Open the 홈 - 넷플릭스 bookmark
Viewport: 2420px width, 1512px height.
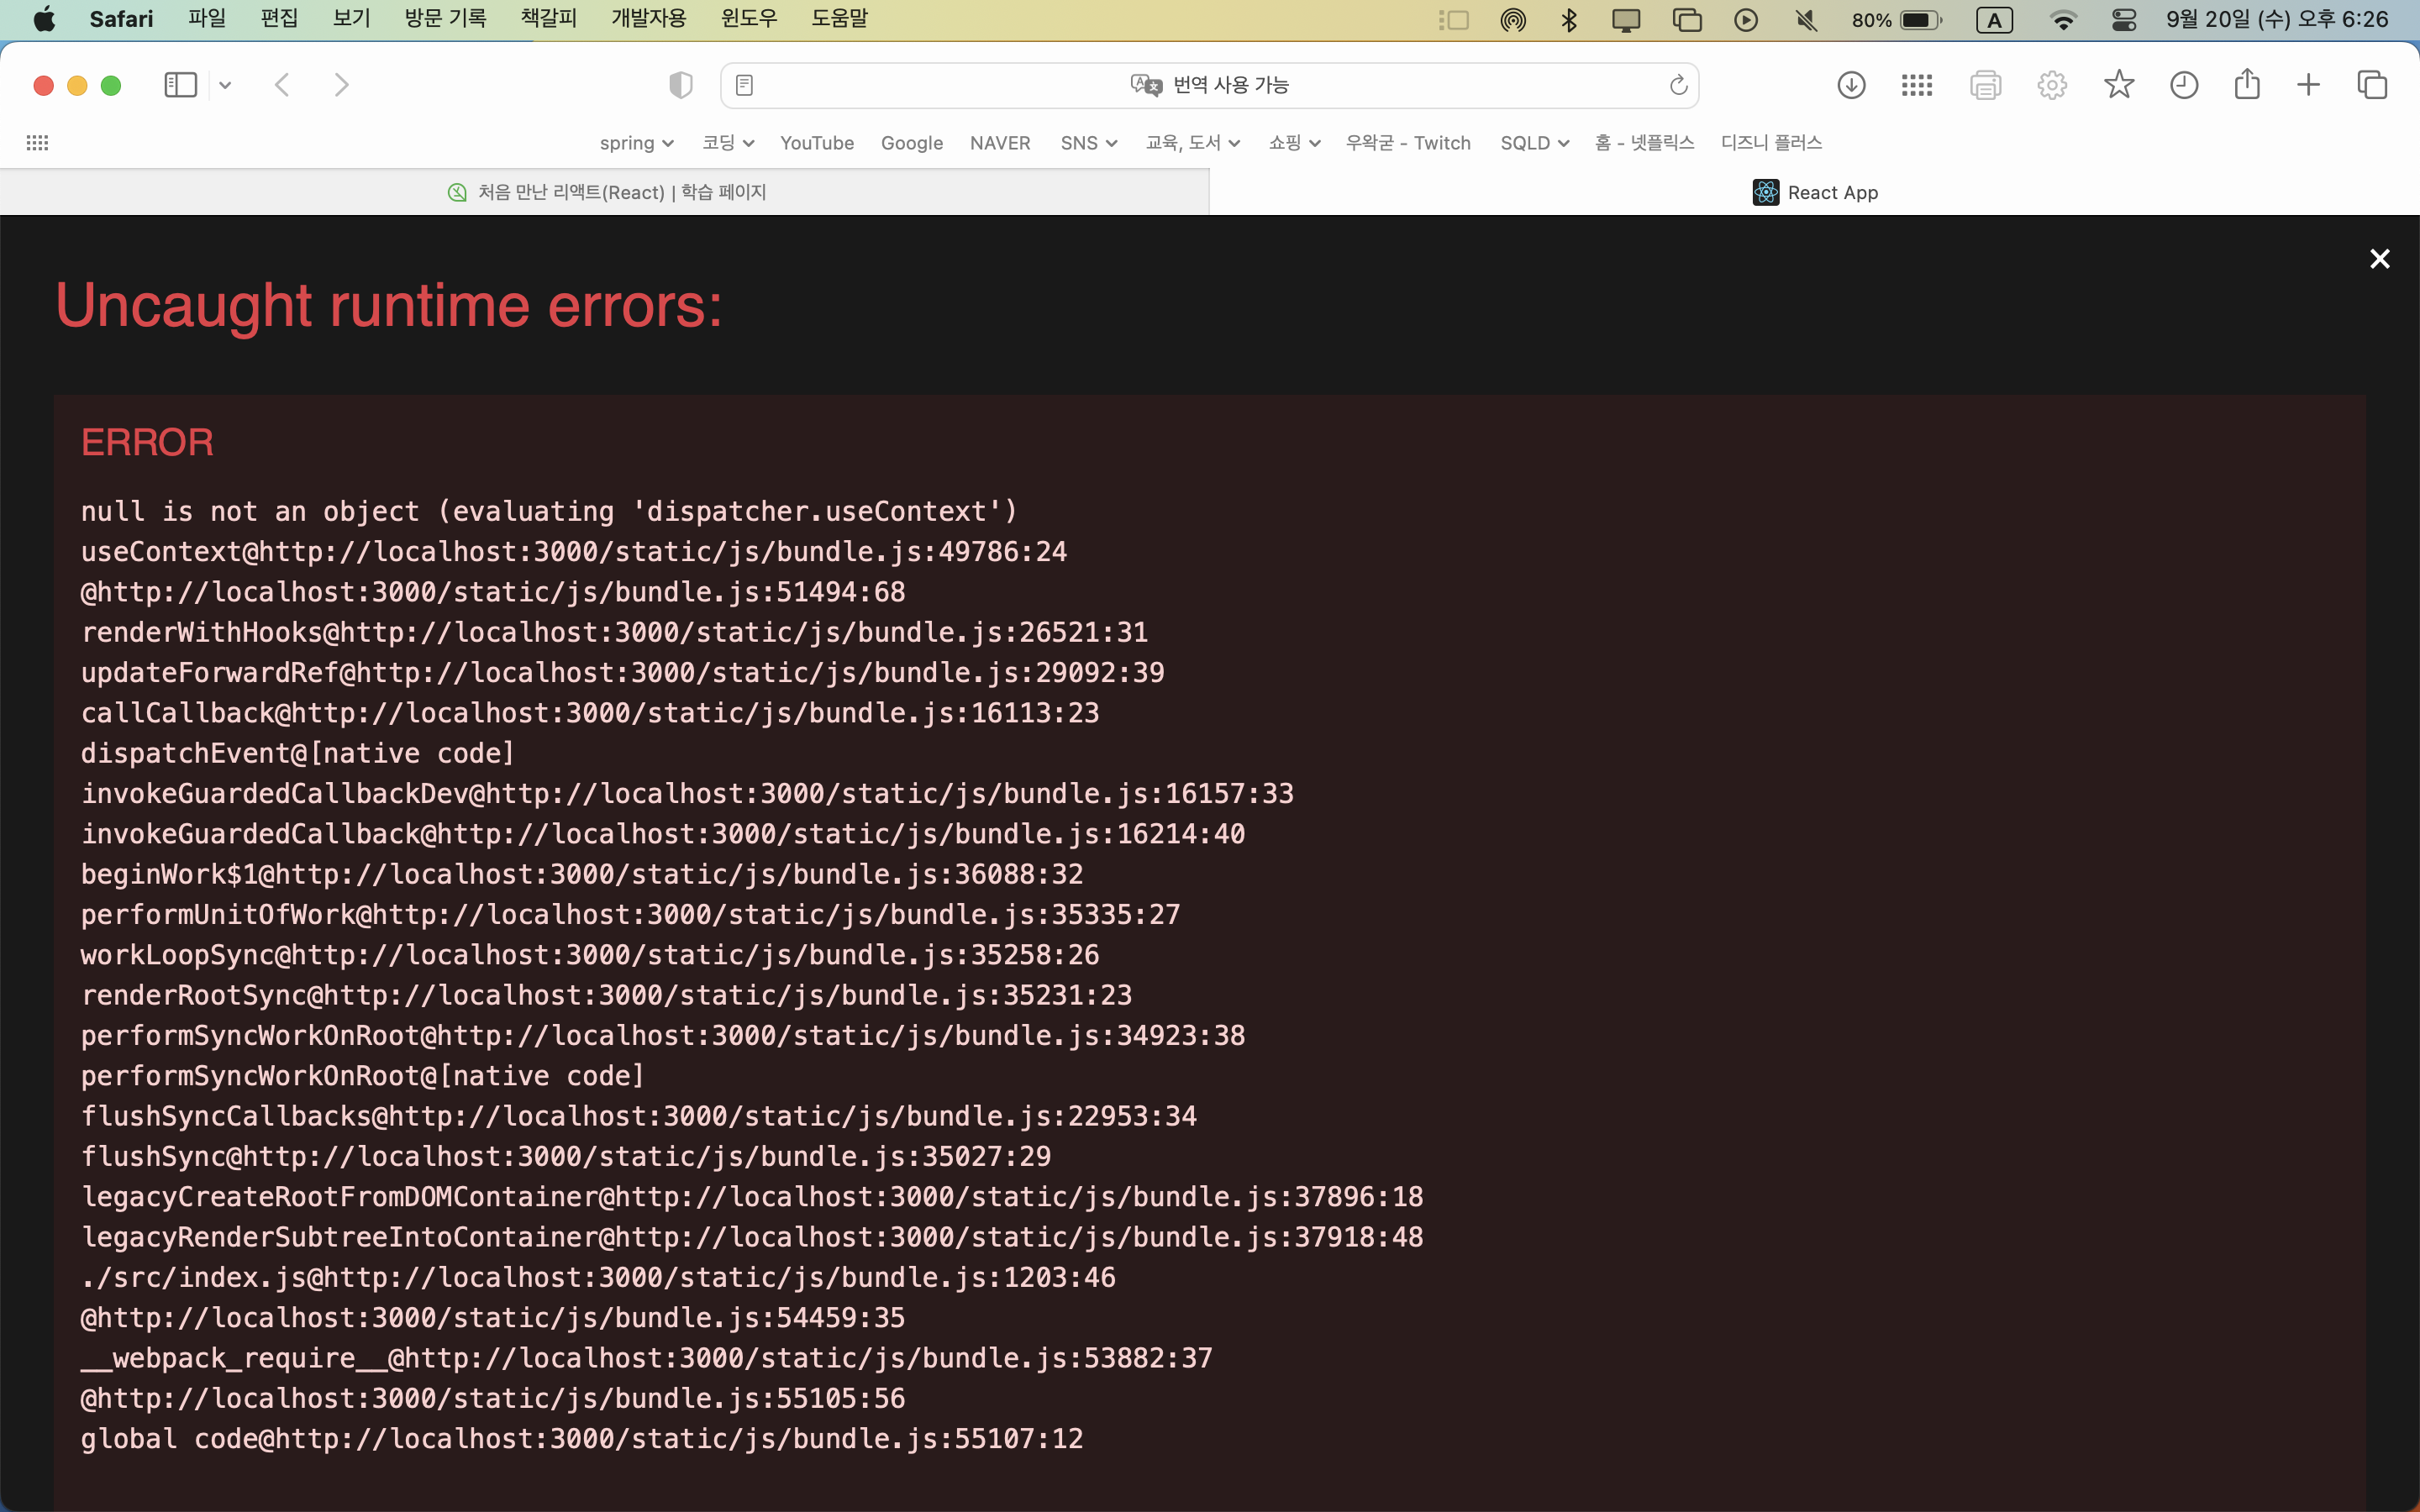pyautogui.click(x=1644, y=143)
